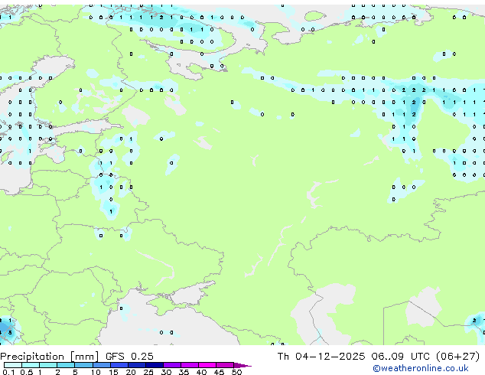Select the 40–45 mm magenta legend swatch
Viewport: 485px width, 375px height.
pos(207,365)
